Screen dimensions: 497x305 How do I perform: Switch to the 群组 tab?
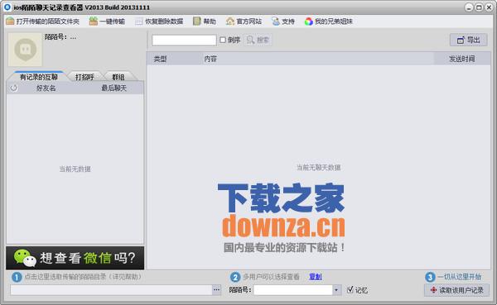point(118,77)
